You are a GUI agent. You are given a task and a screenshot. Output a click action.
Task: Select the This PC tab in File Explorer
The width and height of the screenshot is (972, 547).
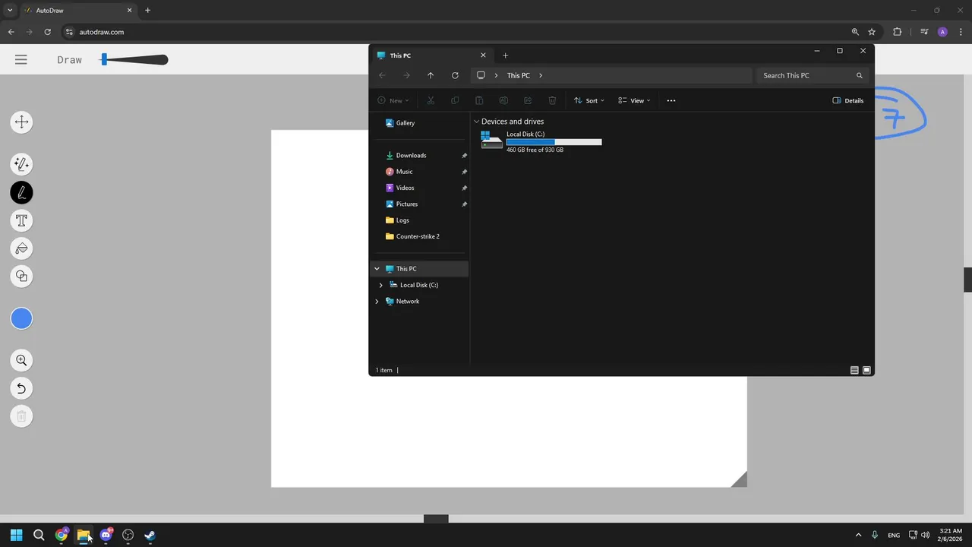click(x=432, y=55)
